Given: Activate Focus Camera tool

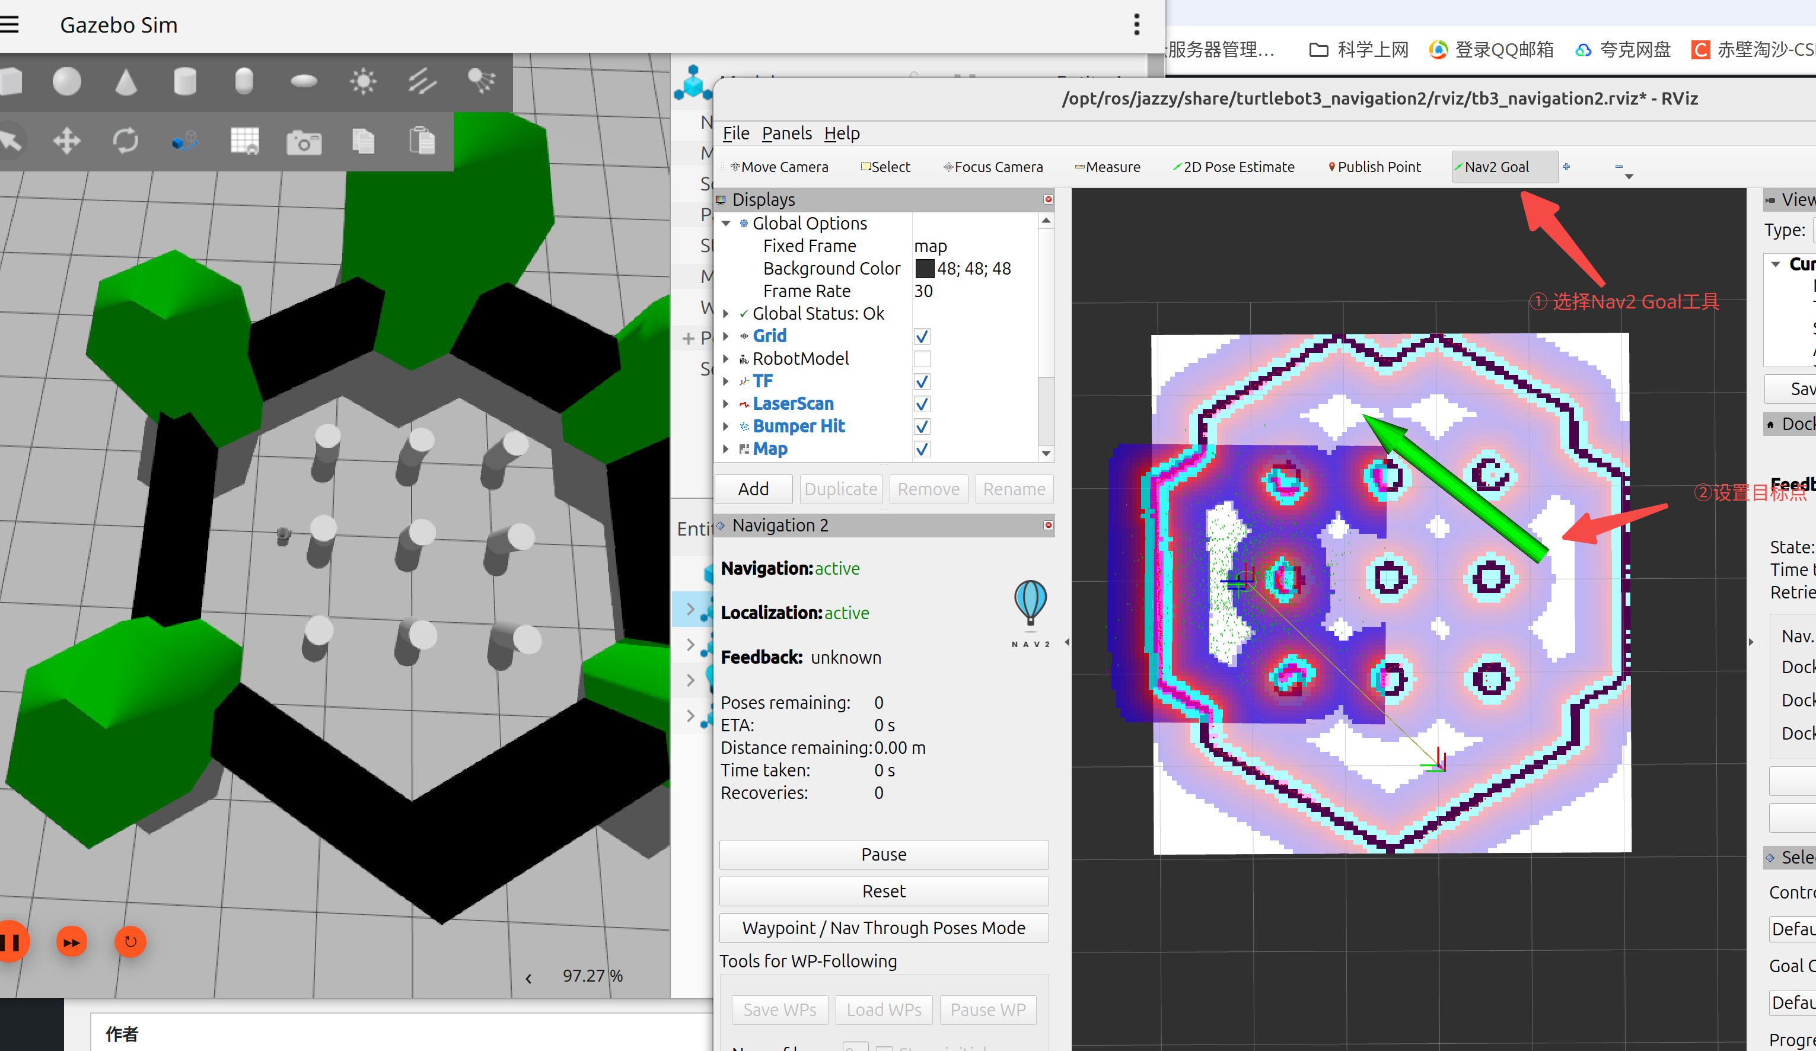Looking at the screenshot, I should pyautogui.click(x=993, y=167).
